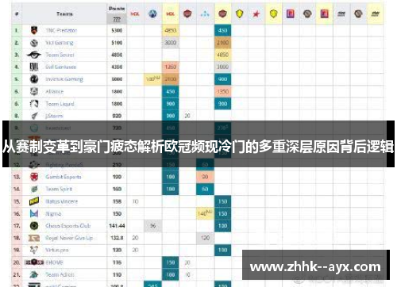The width and height of the screenshot is (397, 287).
Task: Click the Team Adroit logo
Action: click(34, 274)
